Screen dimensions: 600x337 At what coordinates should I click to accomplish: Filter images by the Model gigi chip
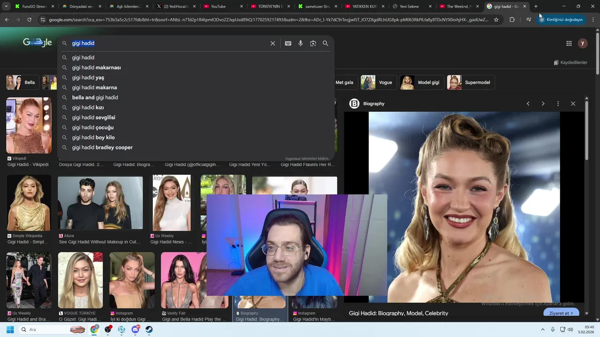coord(421,82)
